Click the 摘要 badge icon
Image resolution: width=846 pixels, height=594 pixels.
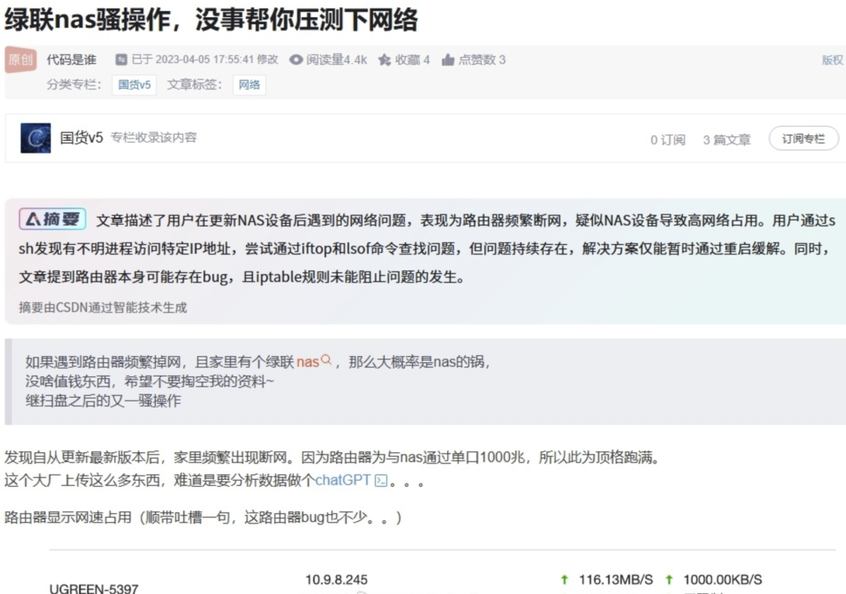[x=52, y=219]
